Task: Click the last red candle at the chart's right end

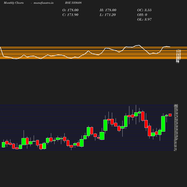Action: [x=170, y=115]
